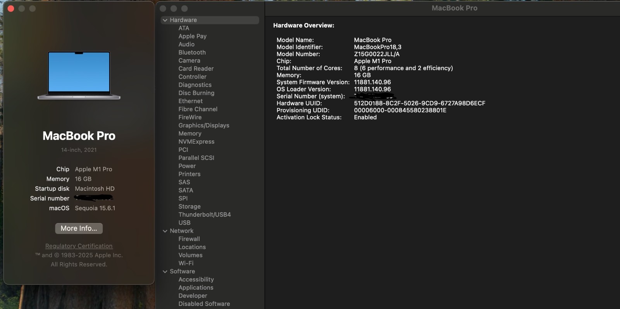The height and width of the screenshot is (309, 620).
Task: Select Developer under Software
Action: tap(193, 296)
